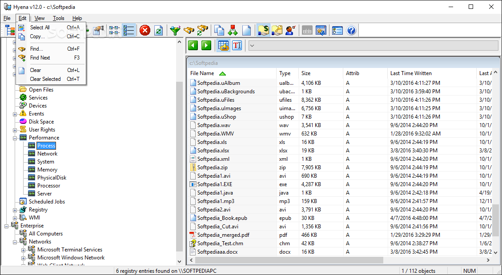The width and height of the screenshot is (502, 275).
Task: Expand Microsoft Terminal Services node
Action: (x=24, y=250)
